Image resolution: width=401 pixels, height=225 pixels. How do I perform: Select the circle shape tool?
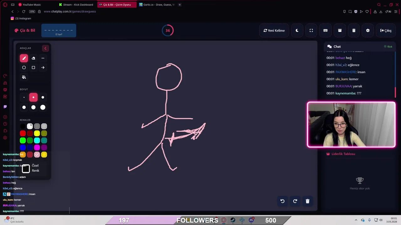click(x=24, y=67)
